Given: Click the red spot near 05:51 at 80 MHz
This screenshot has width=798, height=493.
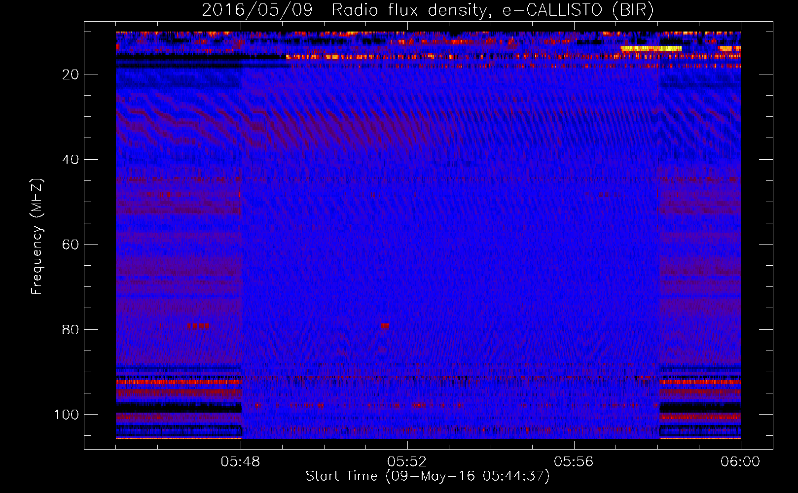Looking at the screenshot, I should (x=385, y=326).
